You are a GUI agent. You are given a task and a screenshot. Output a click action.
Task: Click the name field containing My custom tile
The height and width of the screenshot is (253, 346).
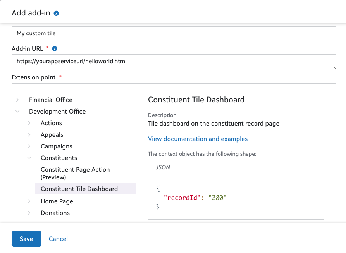[x=174, y=33]
